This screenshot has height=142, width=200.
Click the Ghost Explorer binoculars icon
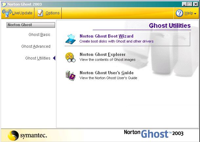[x=70, y=57]
